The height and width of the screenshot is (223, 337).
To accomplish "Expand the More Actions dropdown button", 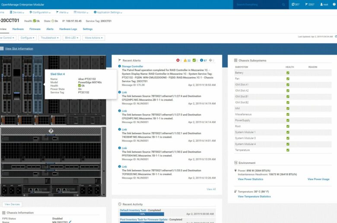I will coord(94,38).
